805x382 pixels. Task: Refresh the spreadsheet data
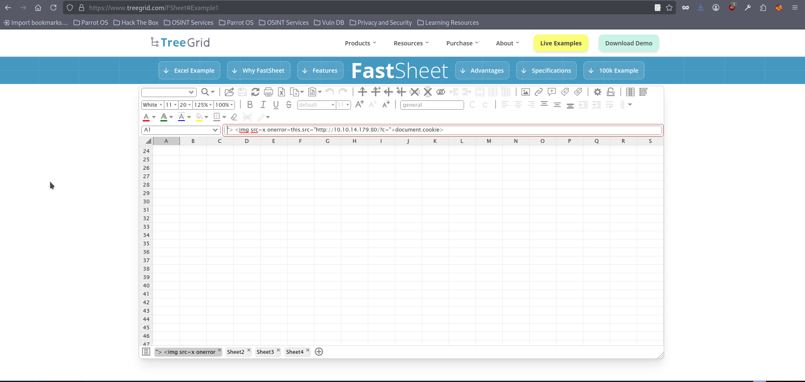click(x=256, y=92)
